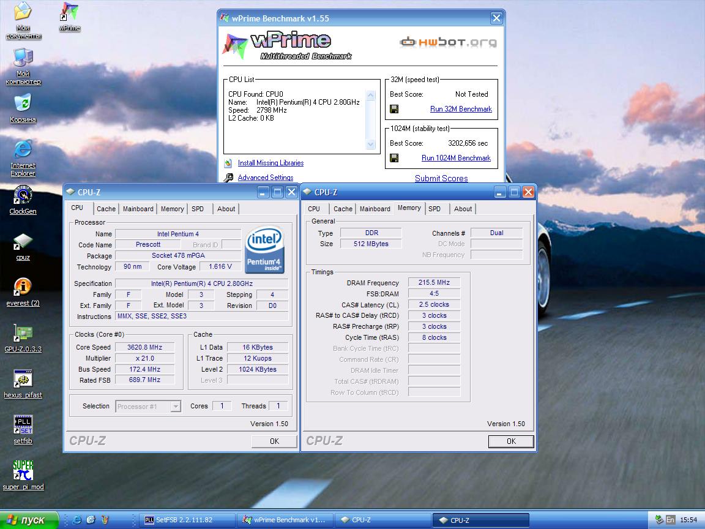Select the super_pi_mod desktop icon
The width and height of the screenshot is (705, 529).
(x=23, y=476)
